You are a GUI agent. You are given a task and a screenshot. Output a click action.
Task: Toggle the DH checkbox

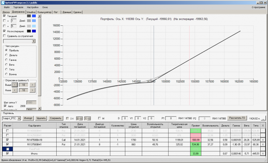tap(68, 118)
